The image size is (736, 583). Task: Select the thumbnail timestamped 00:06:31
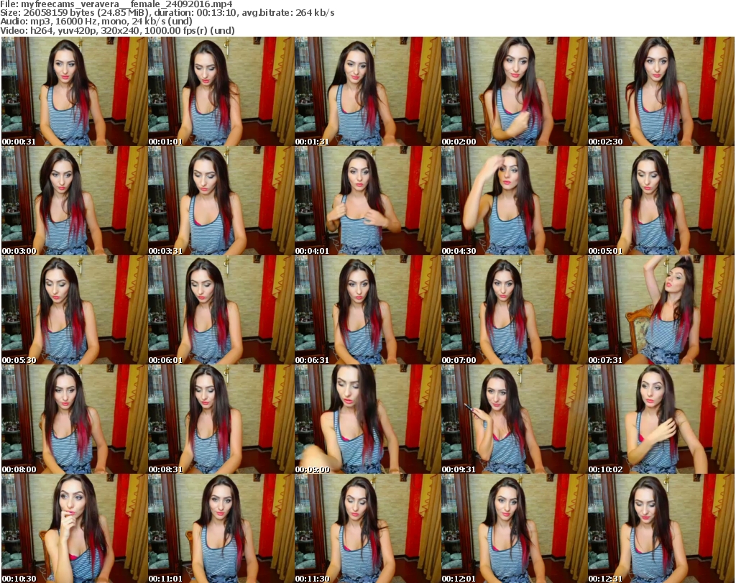[367, 310]
